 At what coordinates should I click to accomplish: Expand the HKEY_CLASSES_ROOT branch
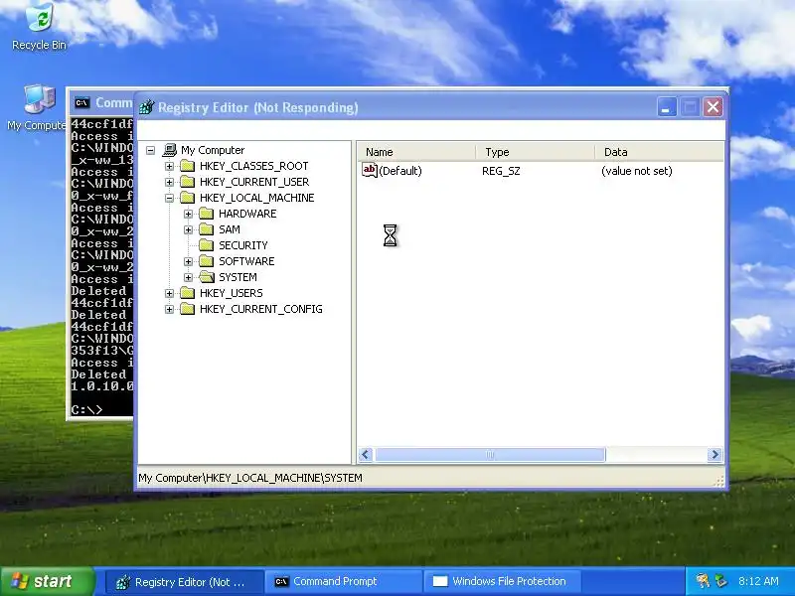click(169, 166)
